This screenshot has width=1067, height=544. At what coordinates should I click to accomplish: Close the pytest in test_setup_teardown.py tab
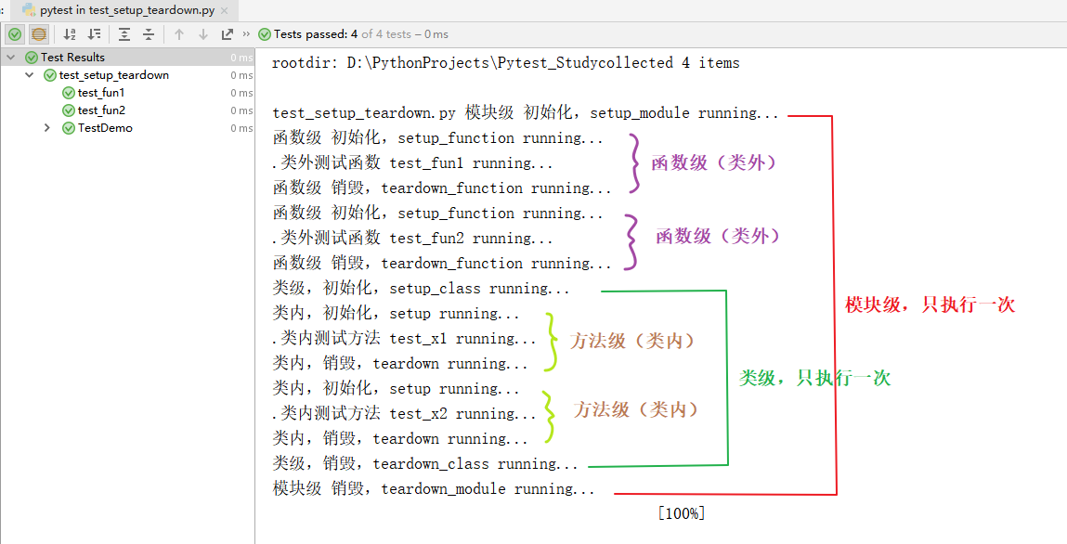tap(226, 11)
